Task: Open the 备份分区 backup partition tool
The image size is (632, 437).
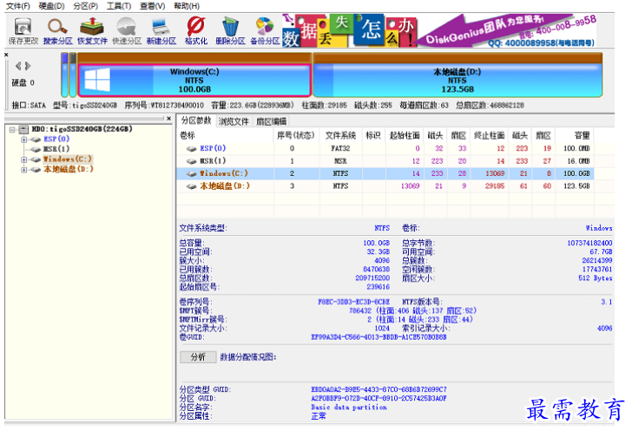Action: click(x=265, y=31)
